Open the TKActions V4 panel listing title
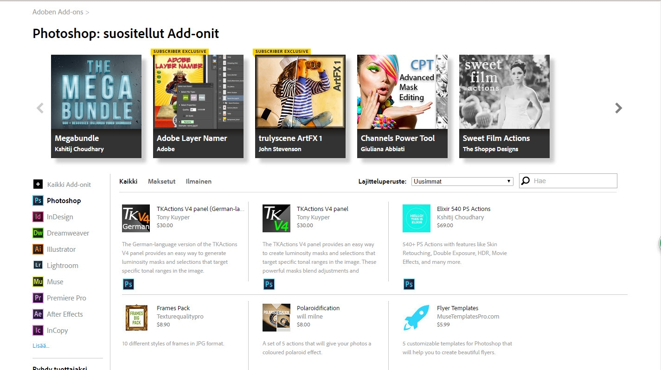The height and width of the screenshot is (370, 661). [x=322, y=209]
